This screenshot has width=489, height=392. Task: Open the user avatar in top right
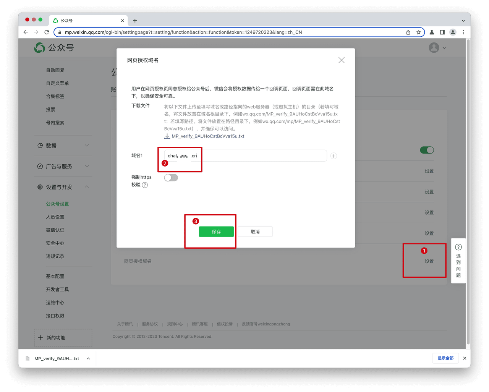tap(433, 47)
